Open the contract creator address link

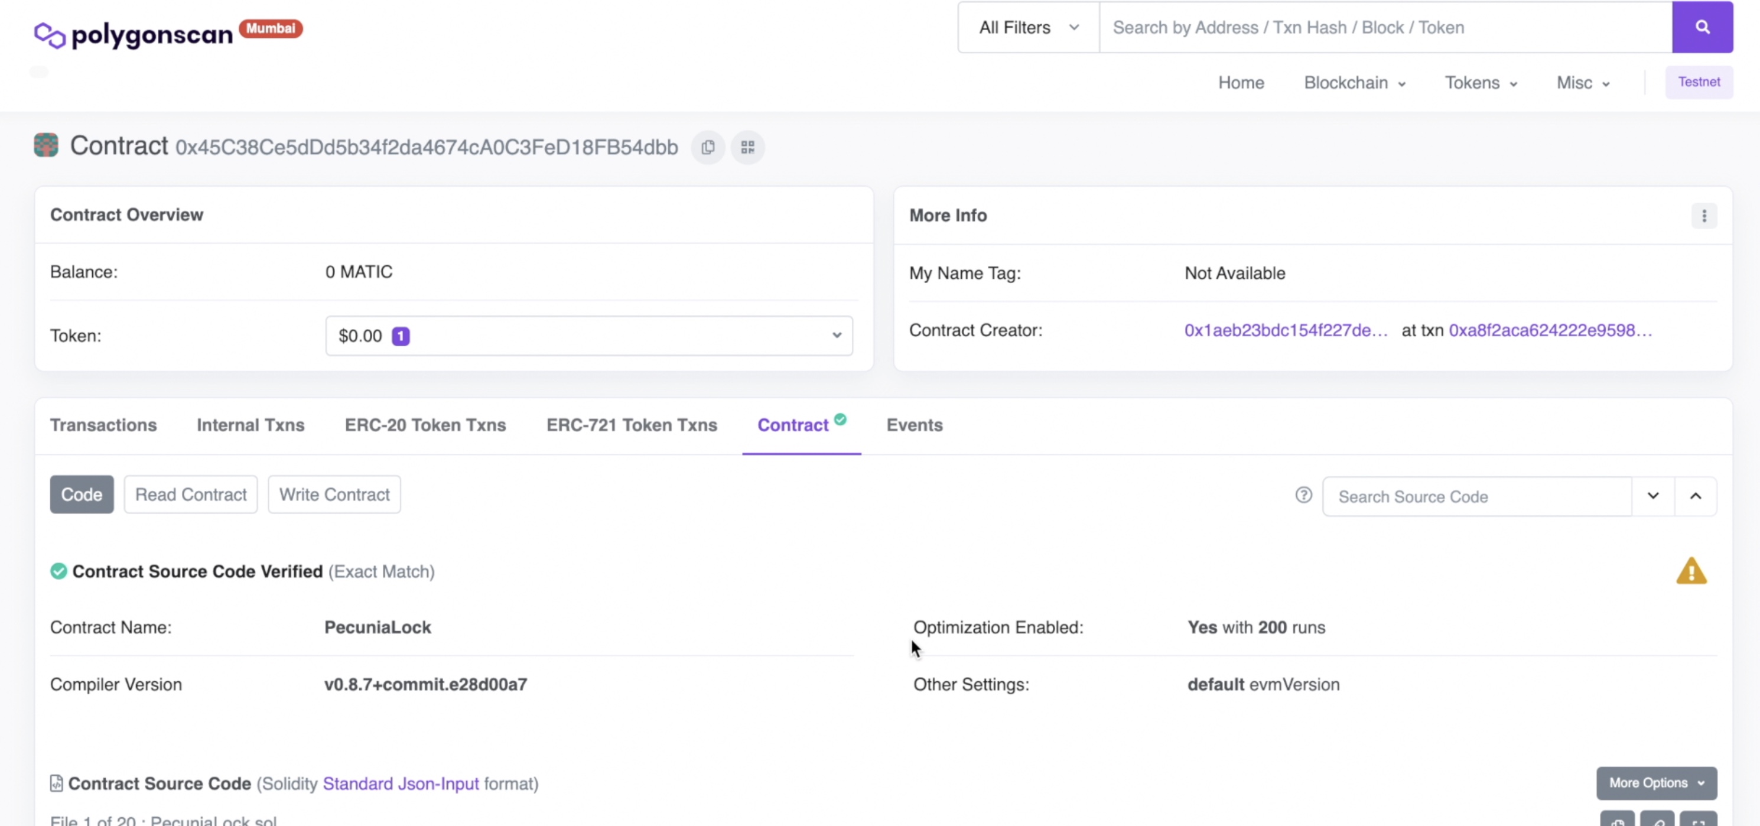1285,331
